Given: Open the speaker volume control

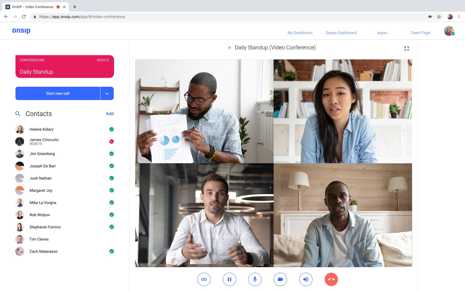Looking at the screenshot, I should click(306, 279).
